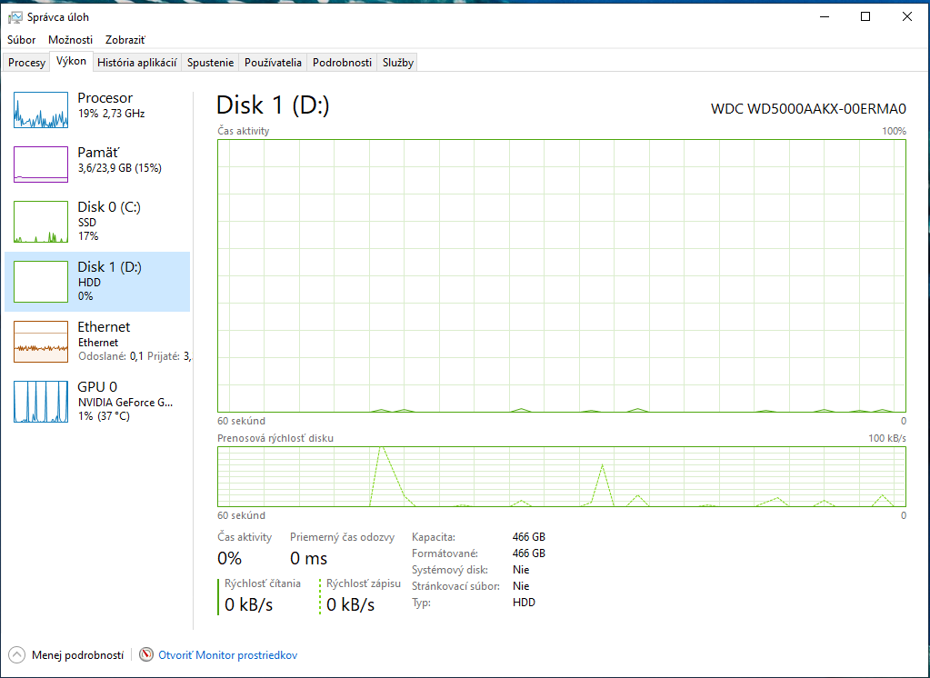Click Otvoriť Monitor prostriedkov link

[x=227, y=654]
